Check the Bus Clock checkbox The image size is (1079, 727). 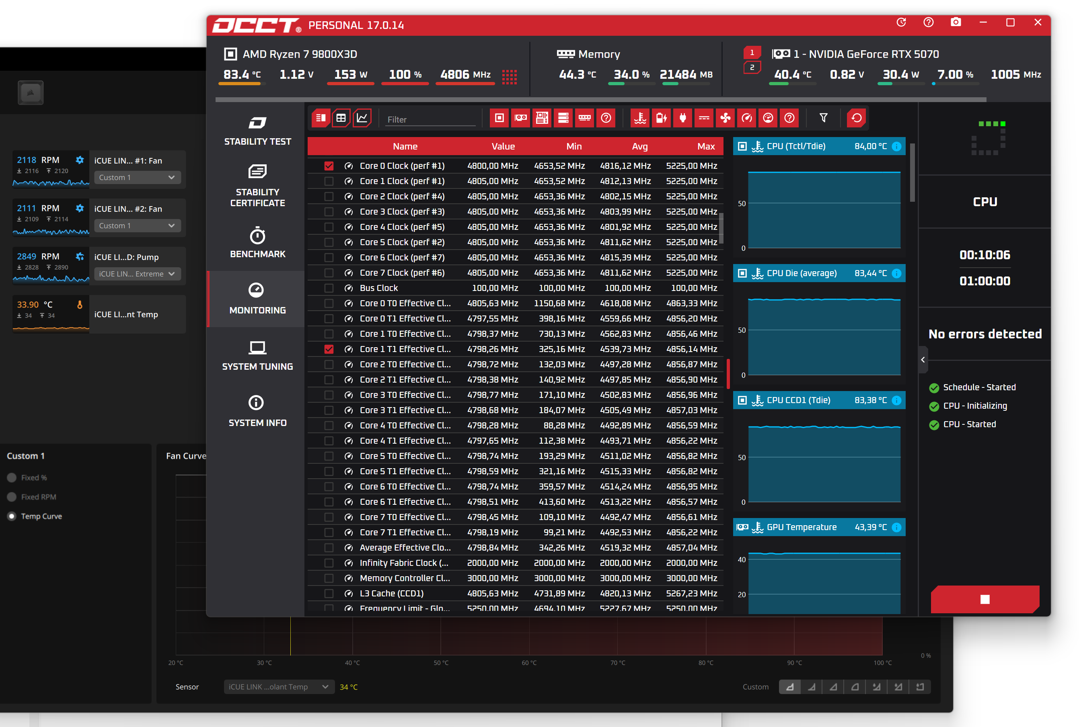(329, 289)
